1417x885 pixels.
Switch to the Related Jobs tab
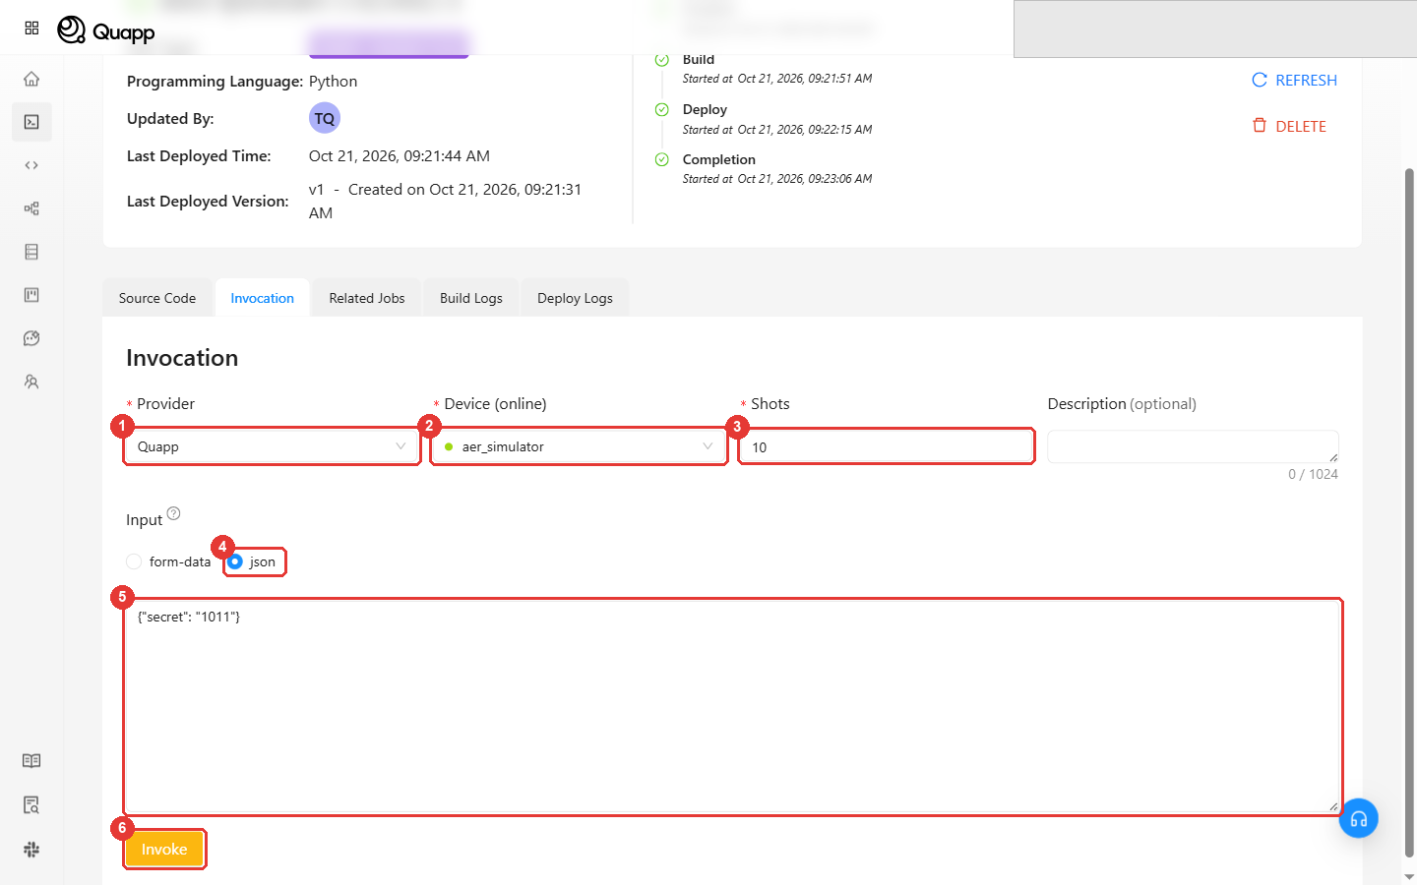pyautogui.click(x=367, y=298)
